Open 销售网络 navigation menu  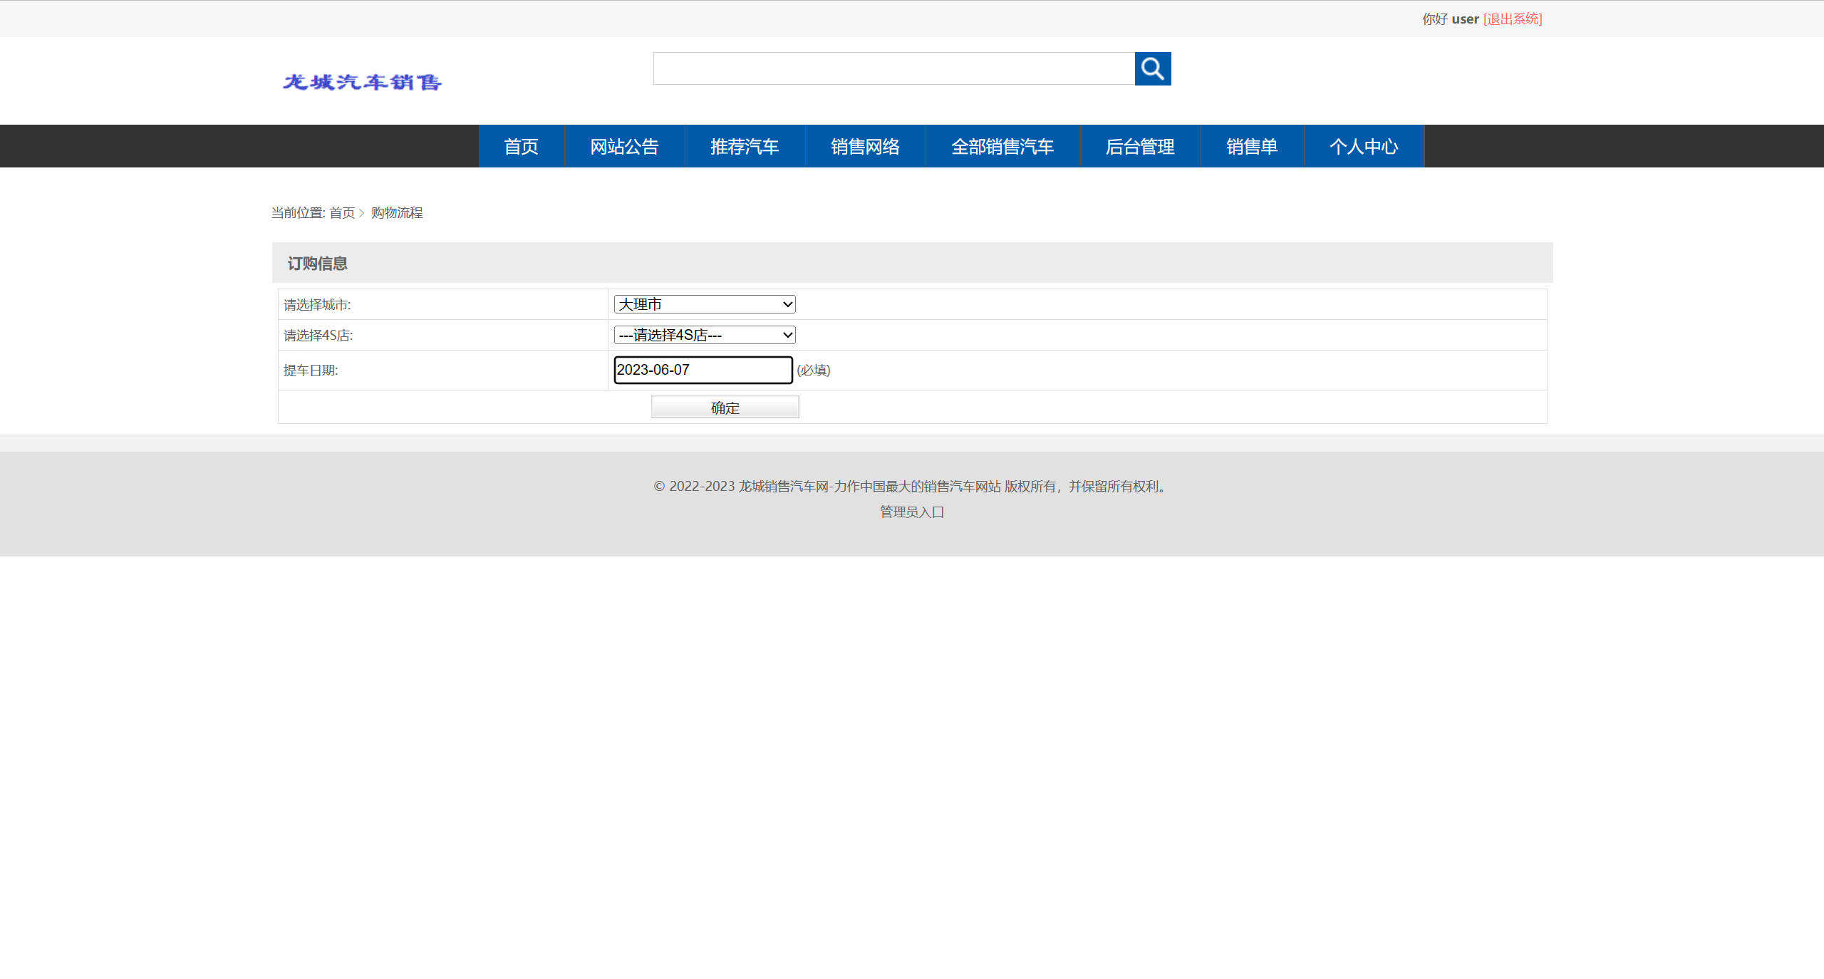pyautogui.click(x=865, y=147)
